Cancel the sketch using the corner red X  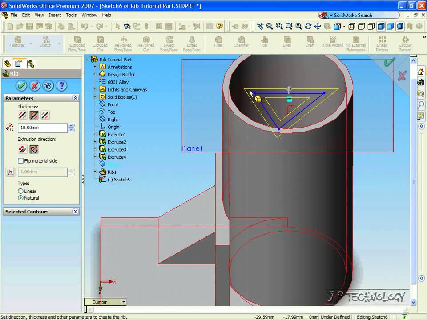pos(402,76)
